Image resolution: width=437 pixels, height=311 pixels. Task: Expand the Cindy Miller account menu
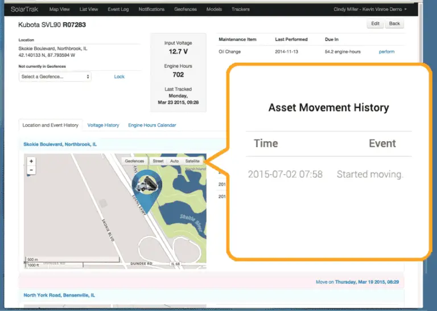tap(370, 9)
